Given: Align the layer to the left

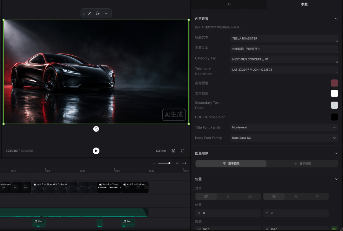Looking at the screenshot, I should pyautogui.click(x=206, y=196).
